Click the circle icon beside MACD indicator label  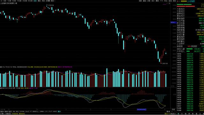[x=1, y=88]
